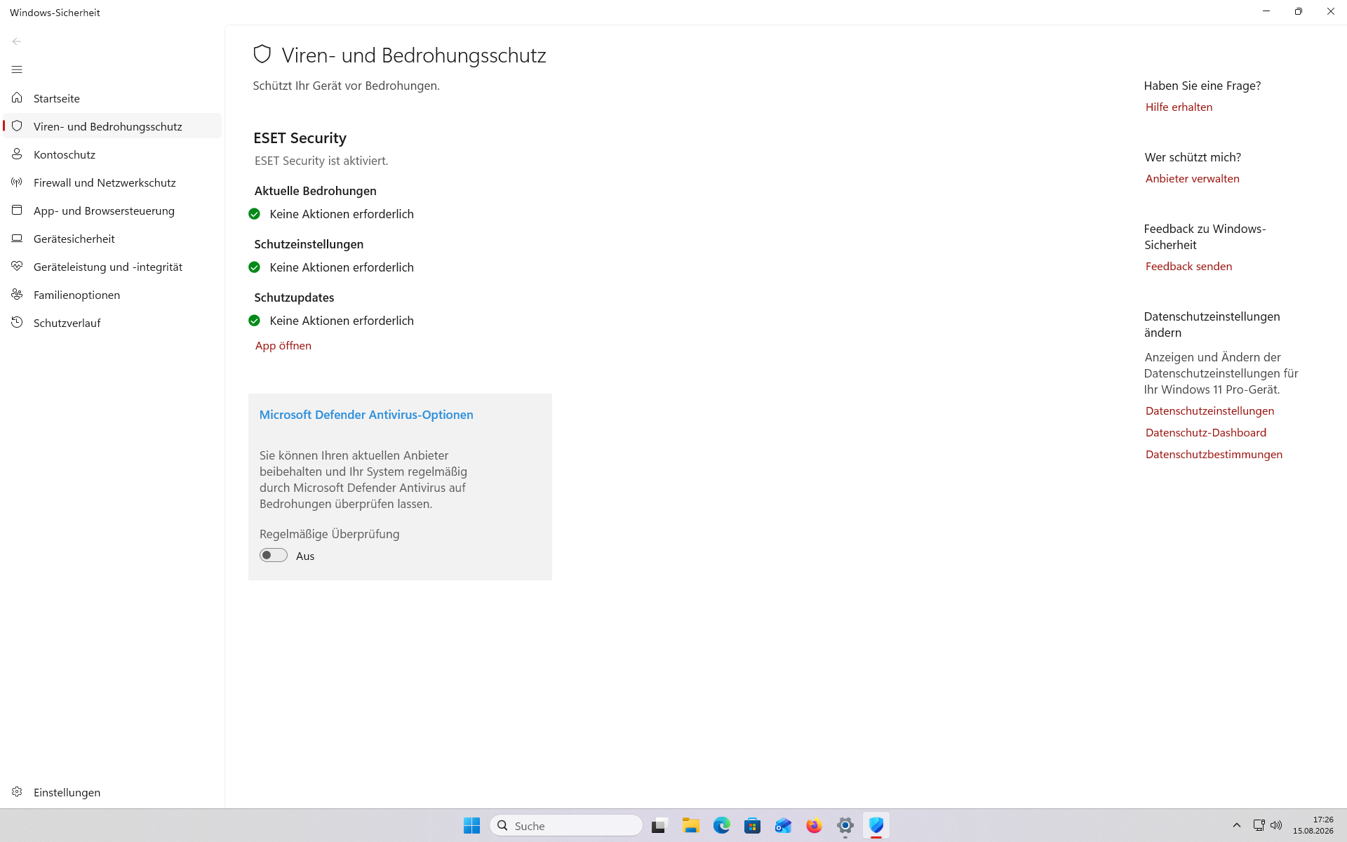
Task: Click green check under Schutzeinstellungen
Action: (254, 267)
